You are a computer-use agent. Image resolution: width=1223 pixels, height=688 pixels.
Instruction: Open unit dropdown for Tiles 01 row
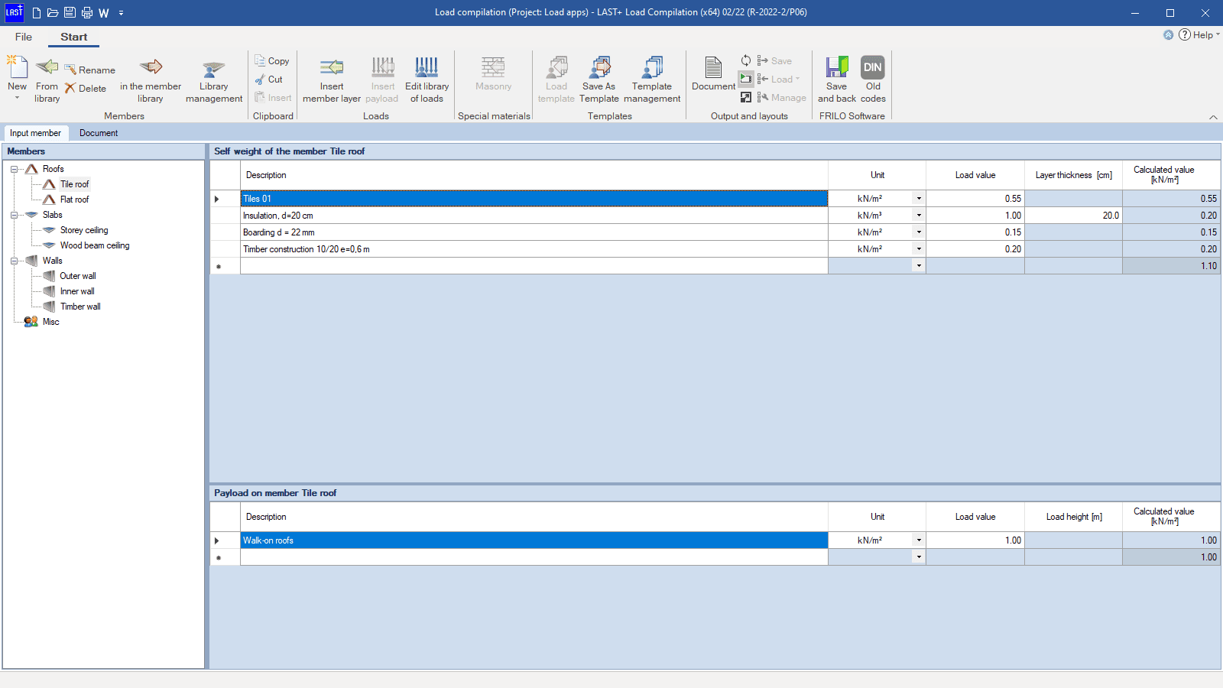pyautogui.click(x=918, y=199)
